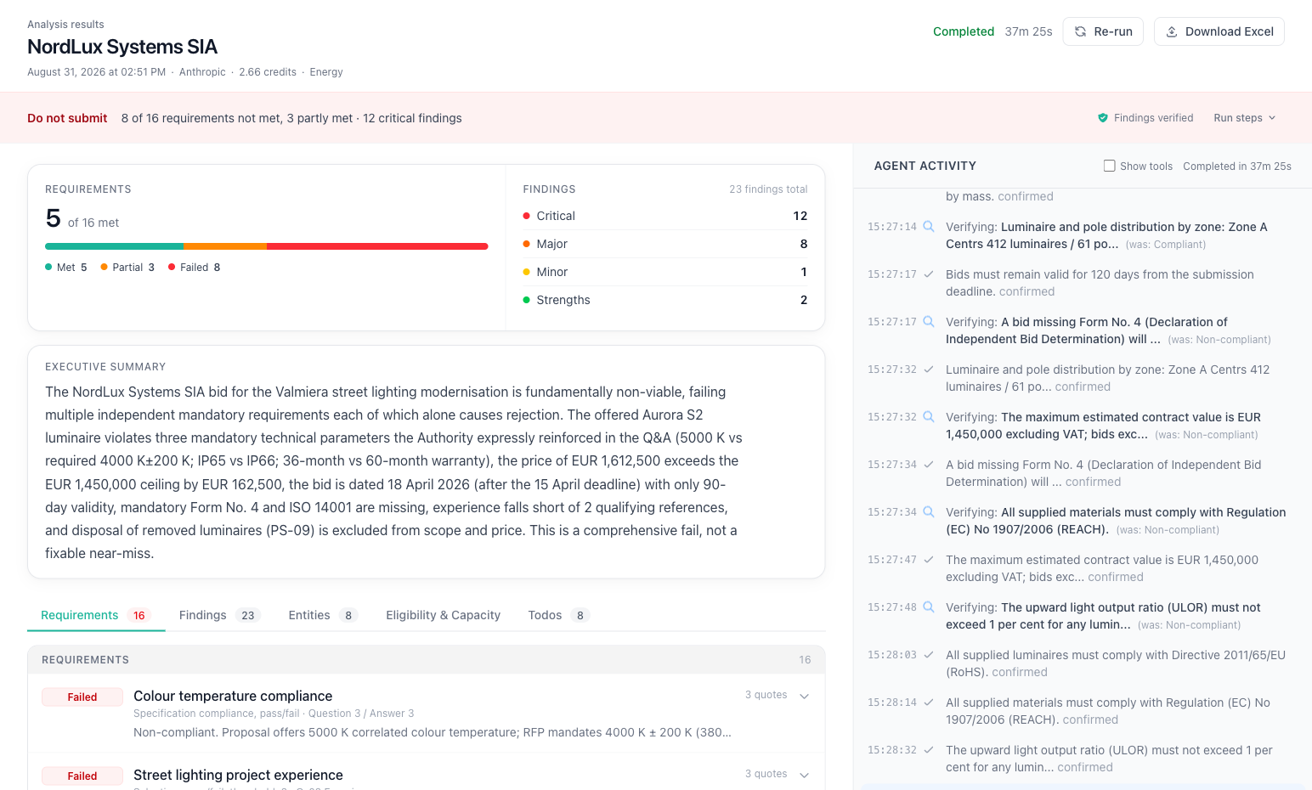Open the Entities tab

[x=323, y=615]
